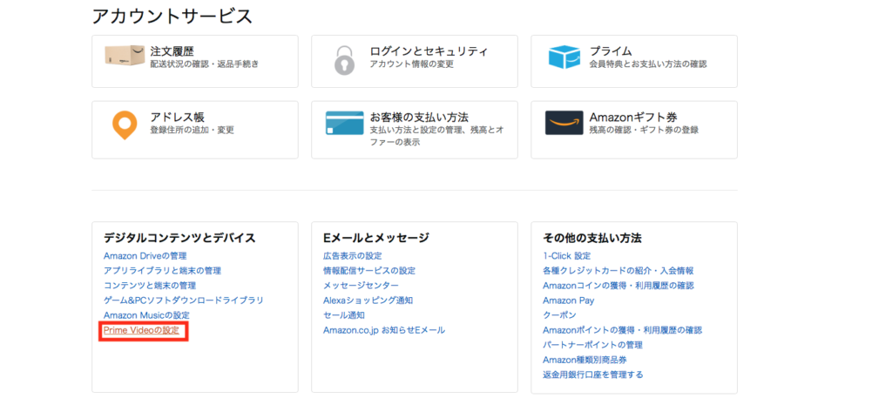Click the orange location pin icon for アドレス帳
Viewport: 892px width, 405px height.
(125, 125)
